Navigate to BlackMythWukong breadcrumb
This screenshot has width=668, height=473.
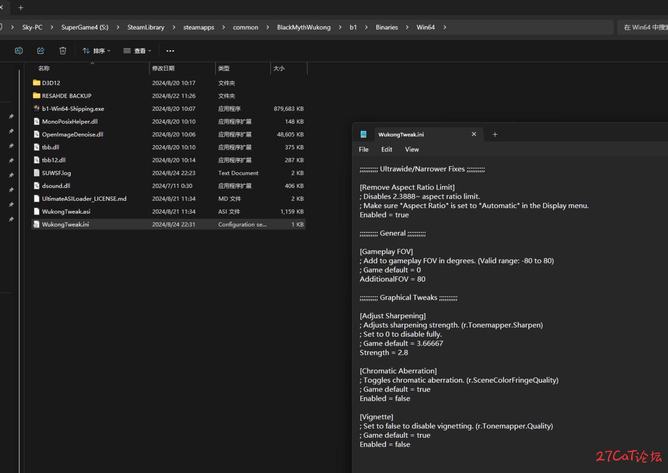(x=304, y=27)
